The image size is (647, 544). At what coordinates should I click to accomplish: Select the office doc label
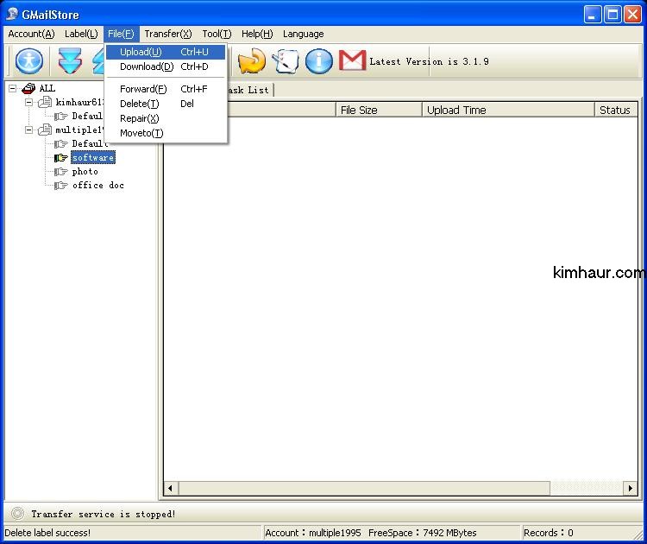[x=97, y=186]
